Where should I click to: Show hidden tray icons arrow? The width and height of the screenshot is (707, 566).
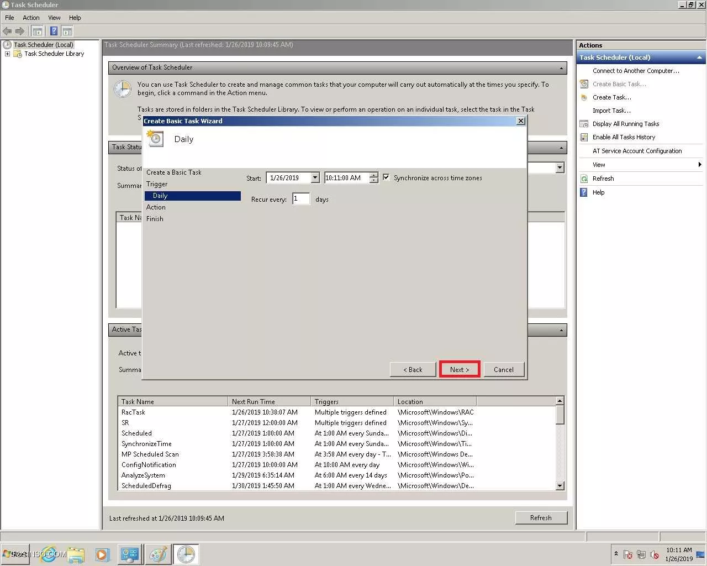(616, 554)
